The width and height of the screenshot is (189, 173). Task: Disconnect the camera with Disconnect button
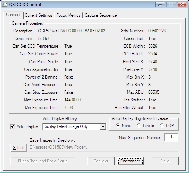[x=130, y=161]
